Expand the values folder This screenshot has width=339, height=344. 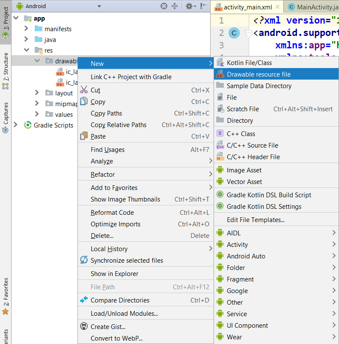(x=37, y=114)
